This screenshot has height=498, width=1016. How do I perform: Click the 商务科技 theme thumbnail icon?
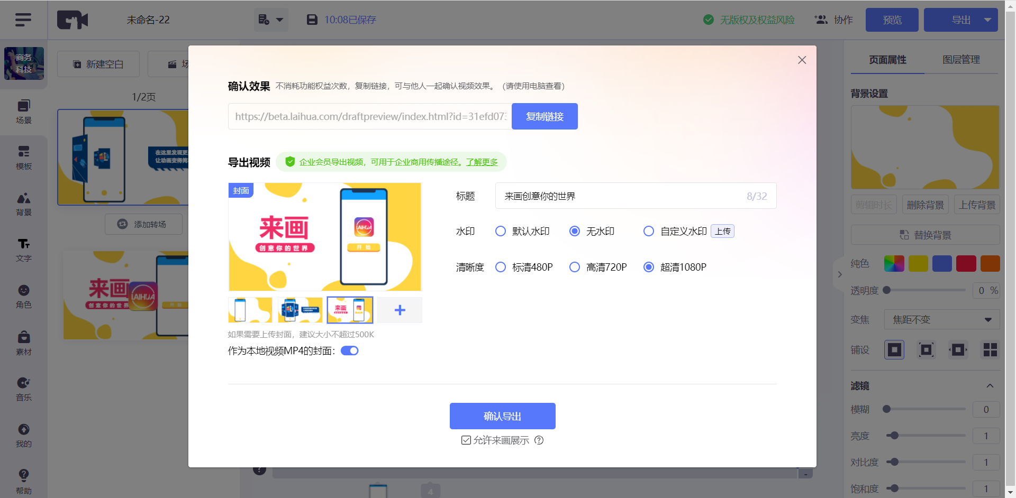click(24, 63)
